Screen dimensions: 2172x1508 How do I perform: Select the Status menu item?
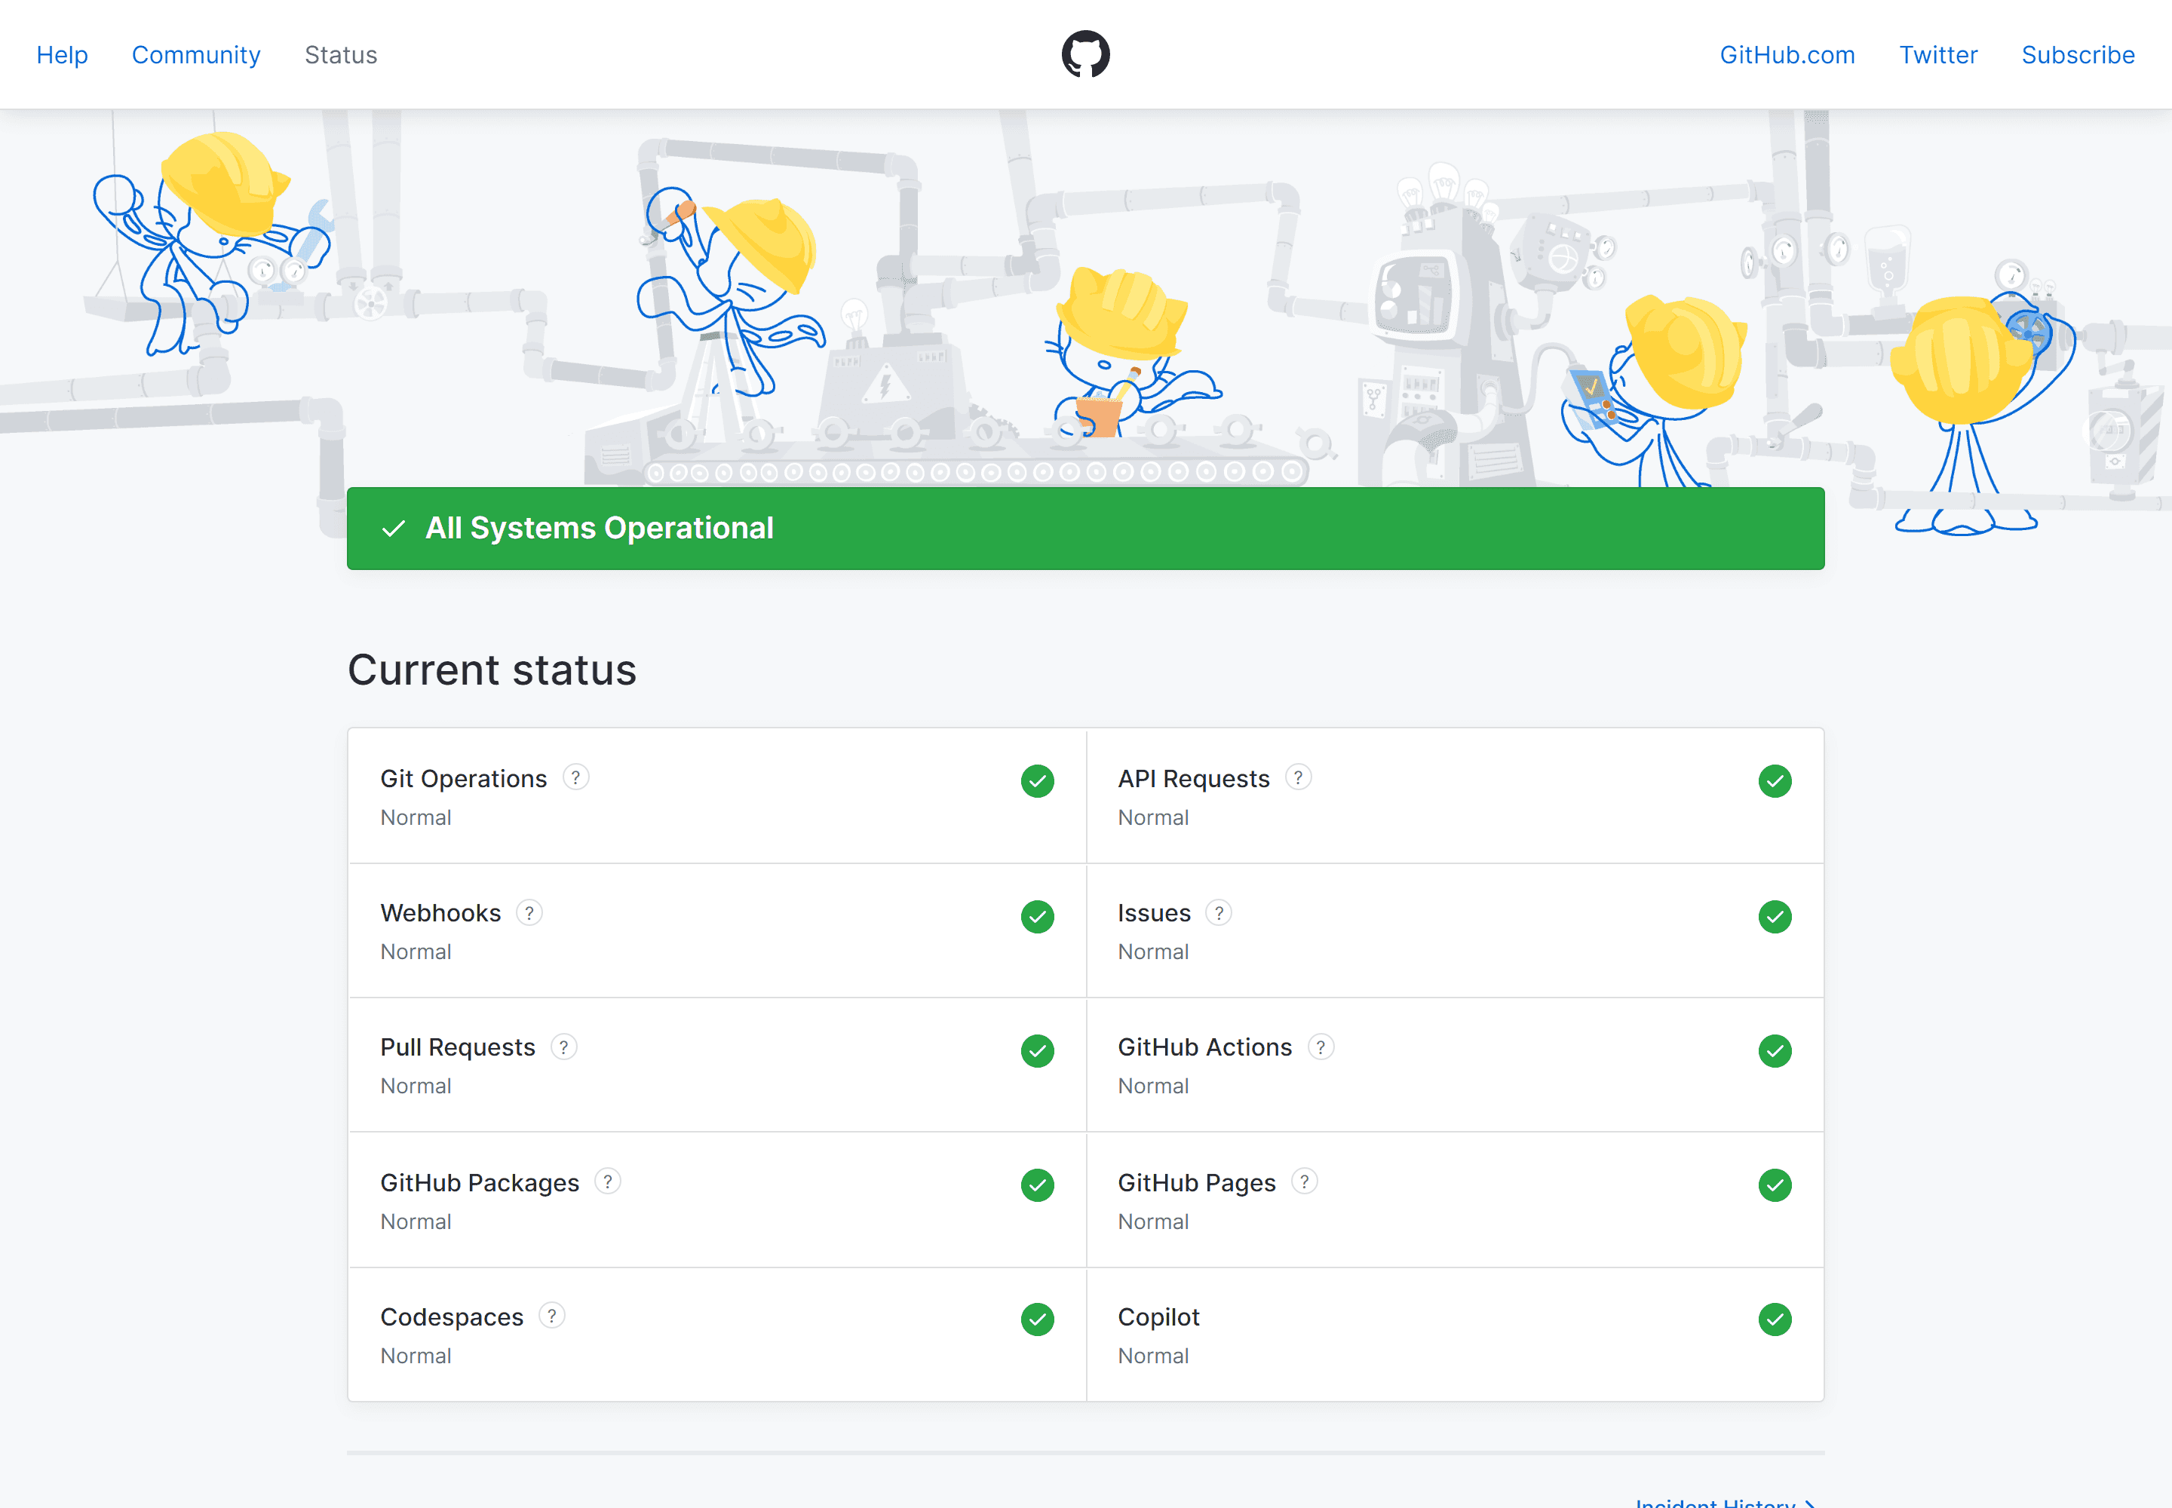tap(341, 55)
